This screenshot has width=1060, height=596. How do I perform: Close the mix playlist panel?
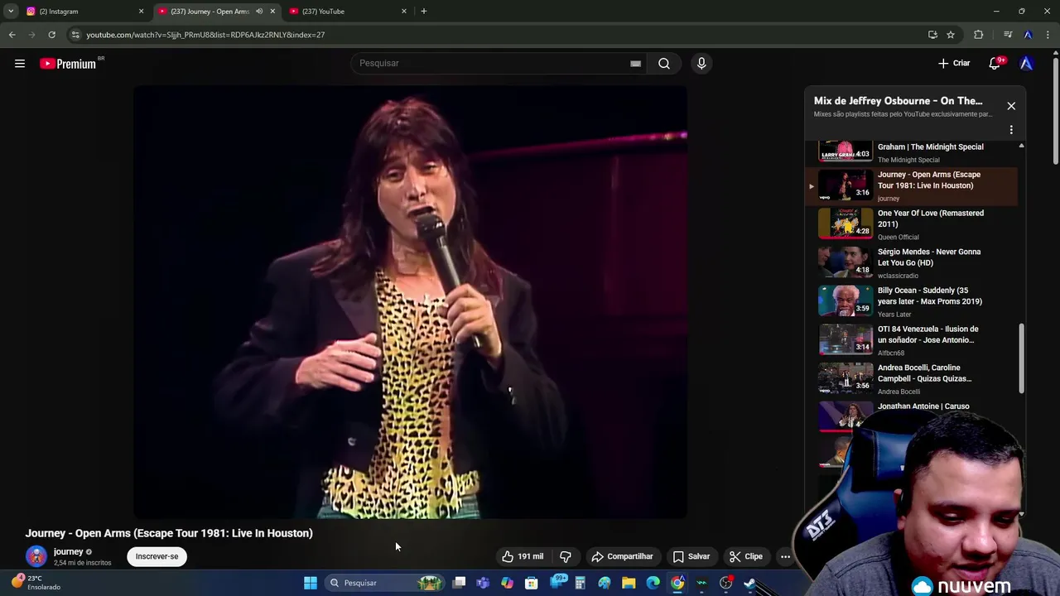(1011, 106)
